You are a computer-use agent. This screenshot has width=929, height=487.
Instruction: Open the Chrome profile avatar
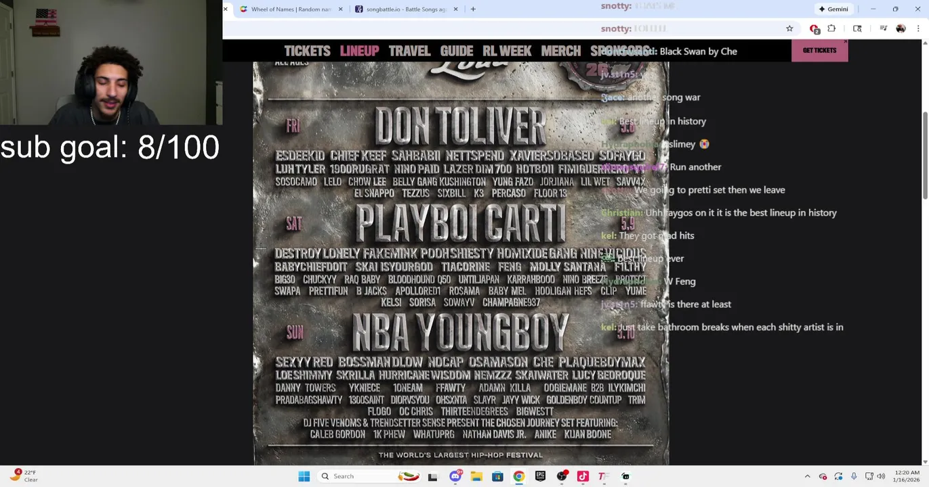coord(901,28)
